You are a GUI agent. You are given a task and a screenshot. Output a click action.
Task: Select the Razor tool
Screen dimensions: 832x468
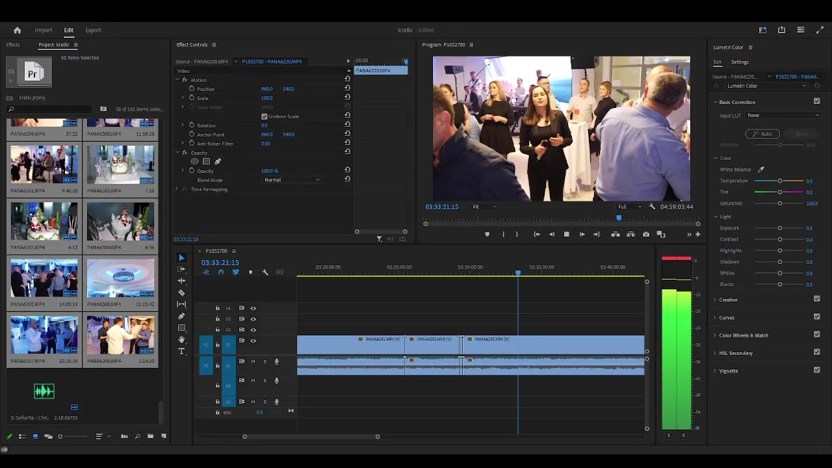[181, 292]
